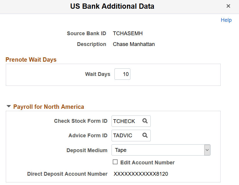Click the Prenote Wait Days section heading
The image size is (239, 185).
click(31, 60)
